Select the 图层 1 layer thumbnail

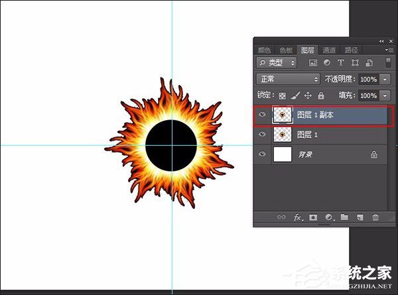(283, 135)
